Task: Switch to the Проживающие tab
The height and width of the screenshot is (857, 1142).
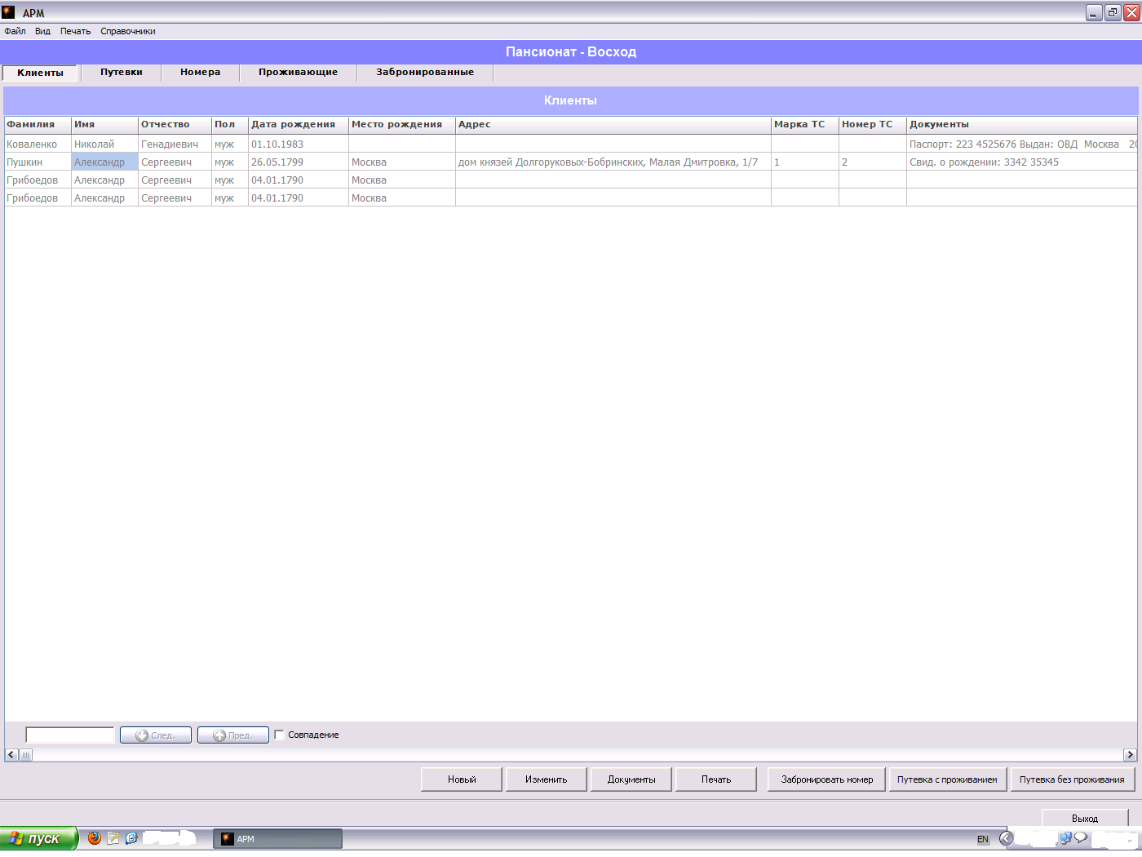Action: 299,72
